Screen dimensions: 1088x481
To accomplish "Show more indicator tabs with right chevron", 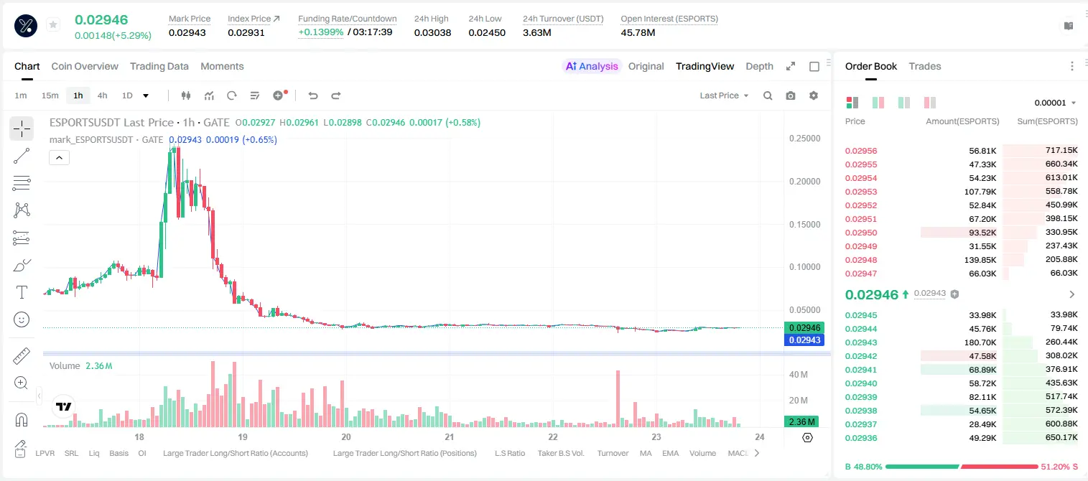I will 756,453.
